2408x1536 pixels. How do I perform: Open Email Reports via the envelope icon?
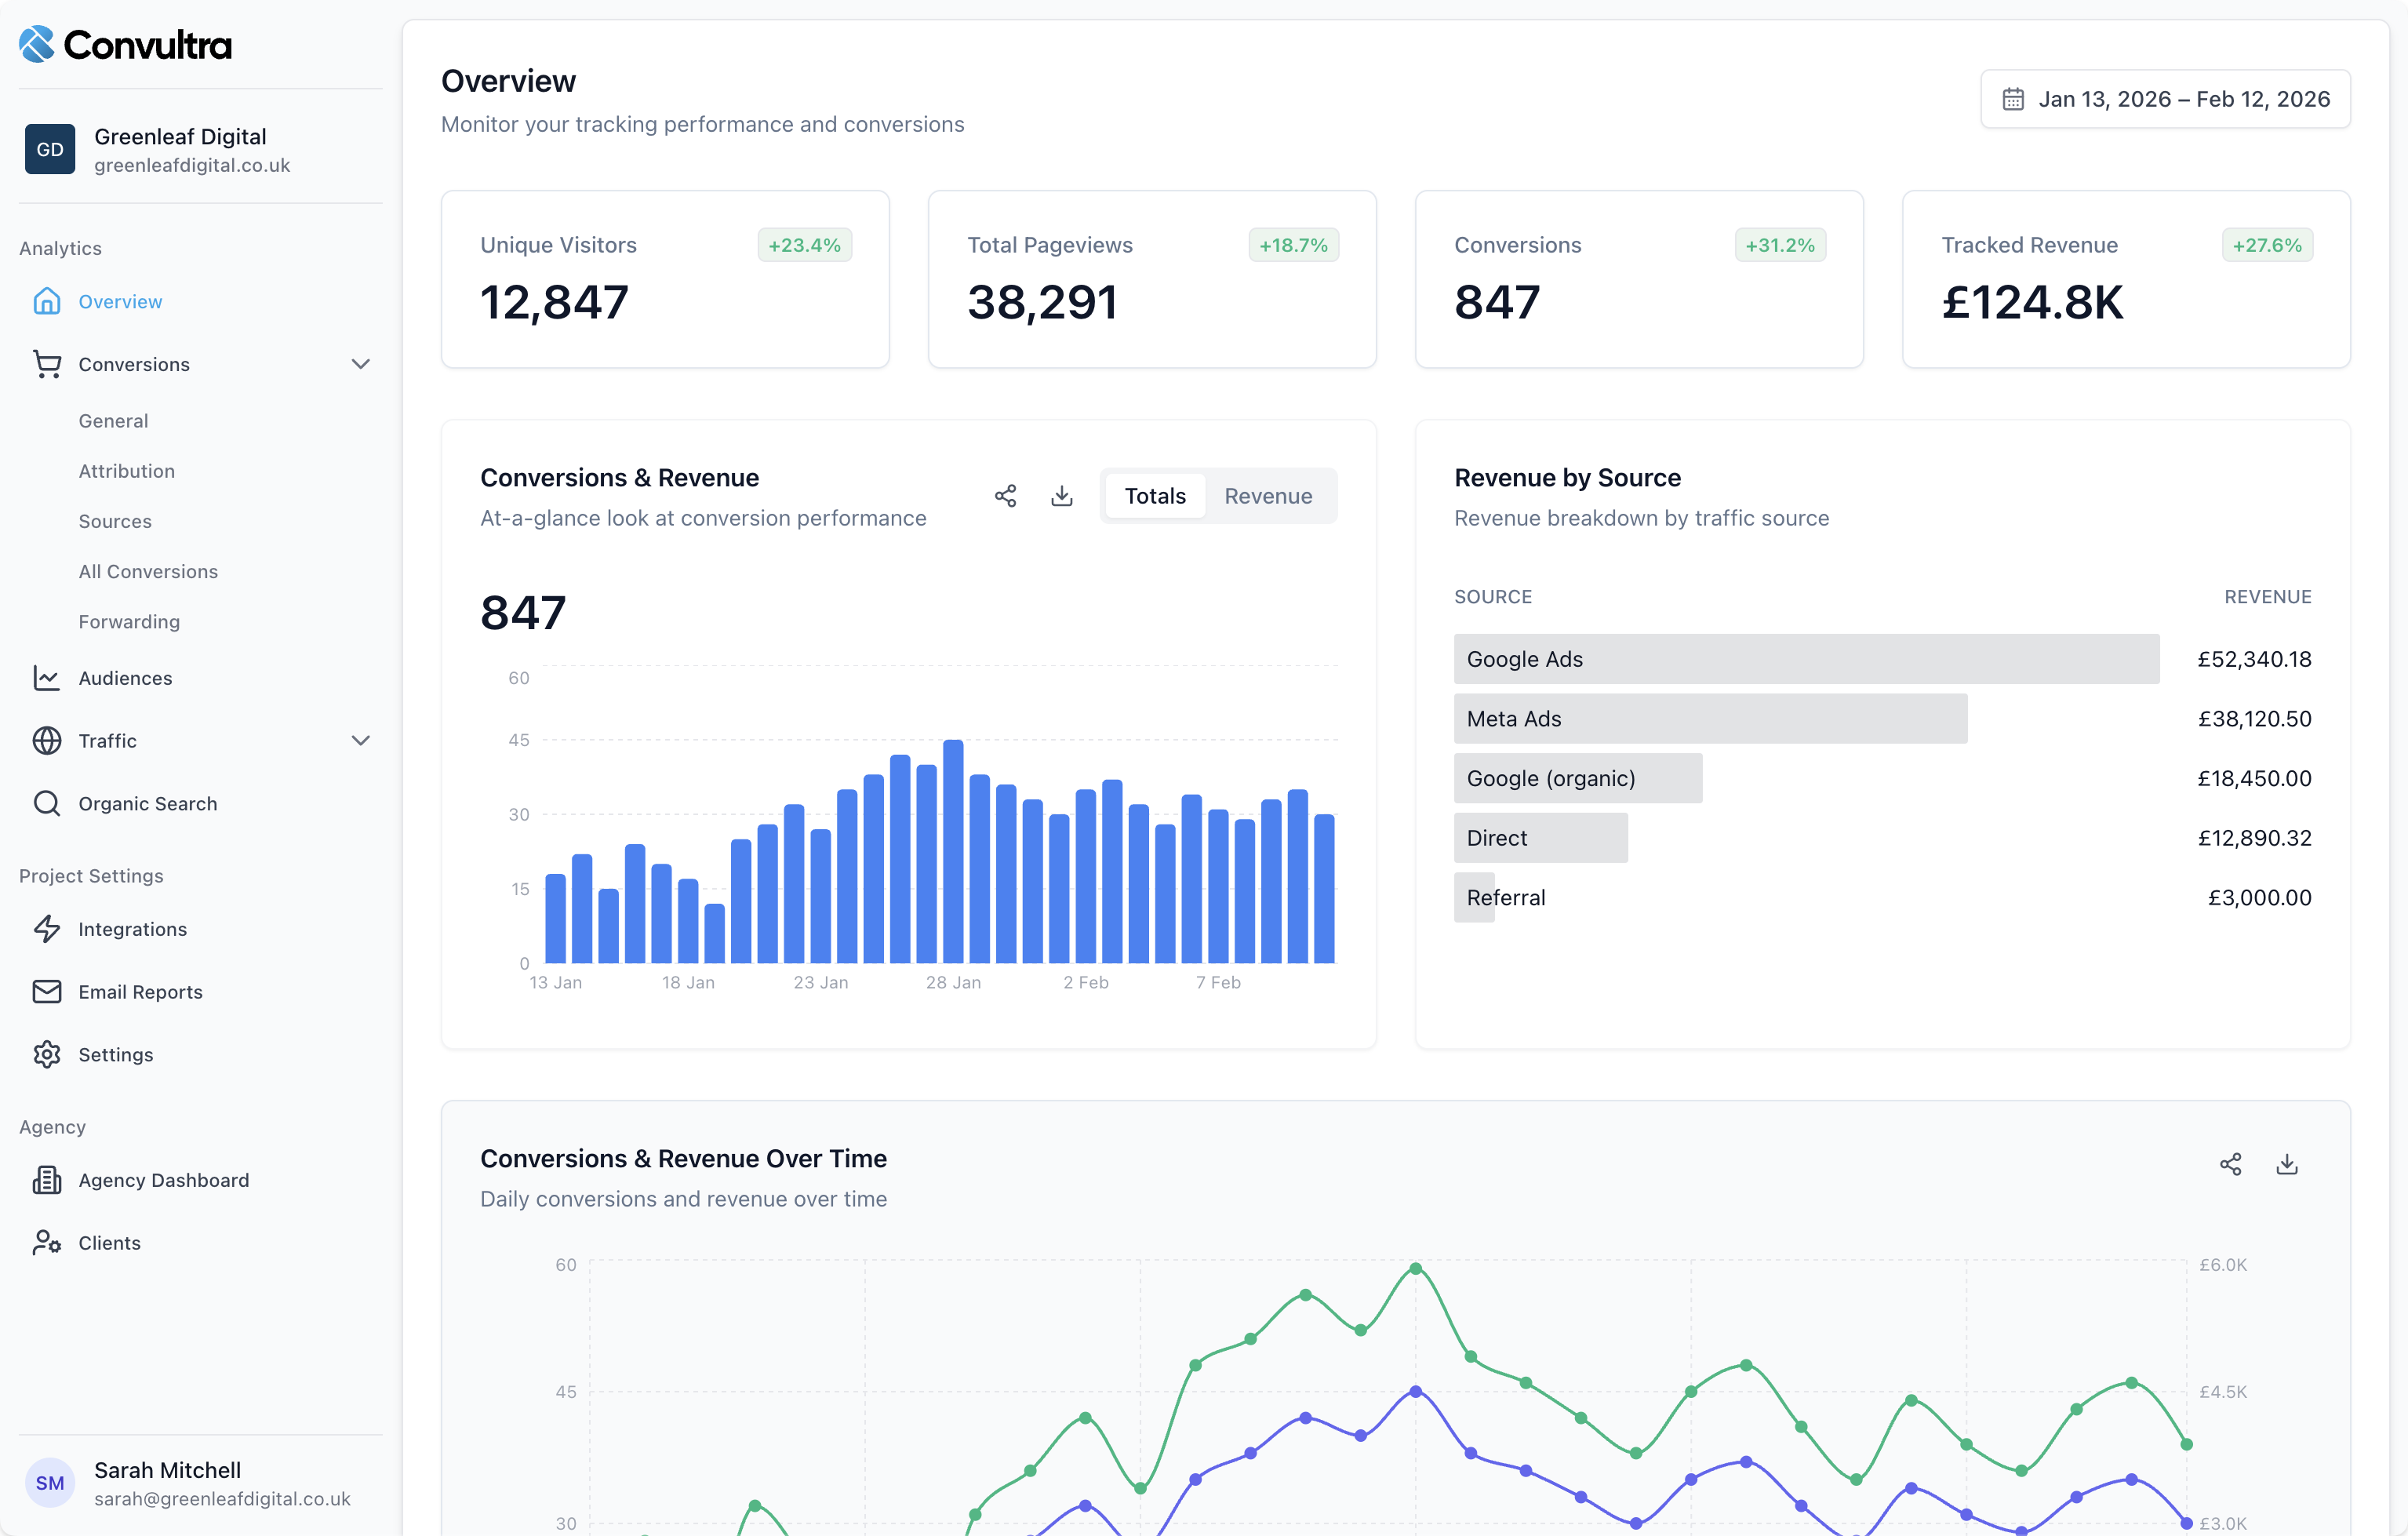pyautogui.click(x=47, y=991)
